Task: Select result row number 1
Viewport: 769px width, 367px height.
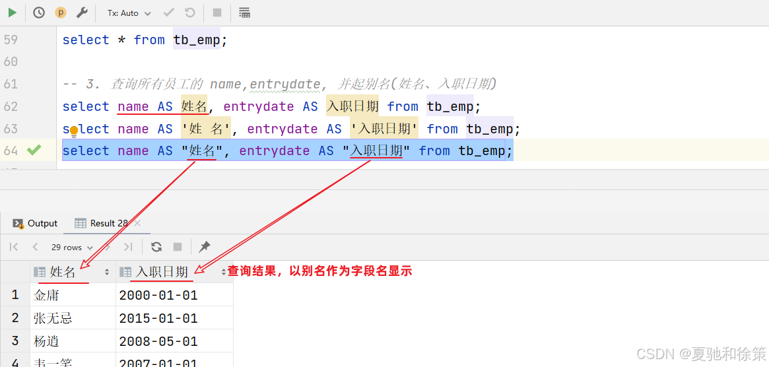Action: click(x=15, y=295)
